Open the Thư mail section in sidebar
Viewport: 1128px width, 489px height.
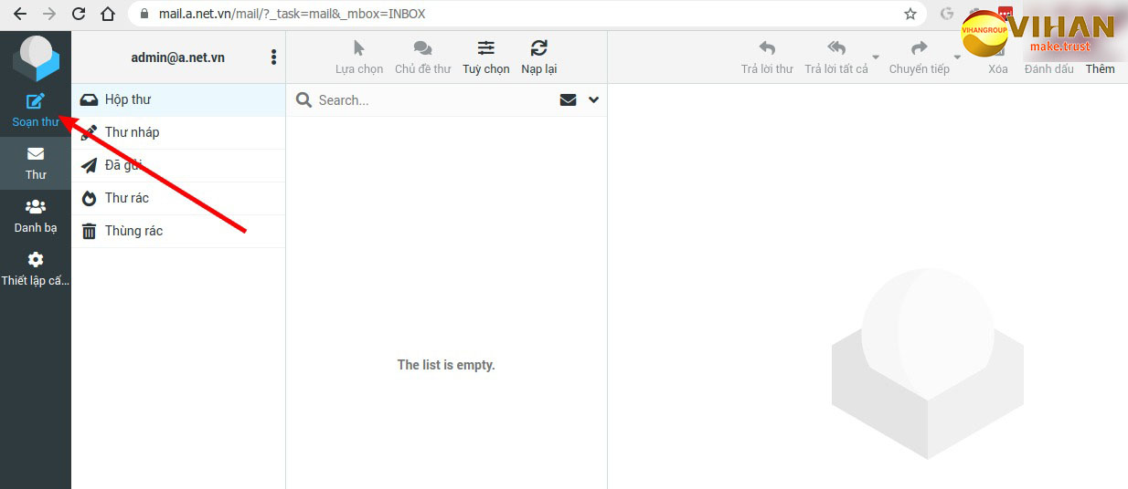pos(35,162)
